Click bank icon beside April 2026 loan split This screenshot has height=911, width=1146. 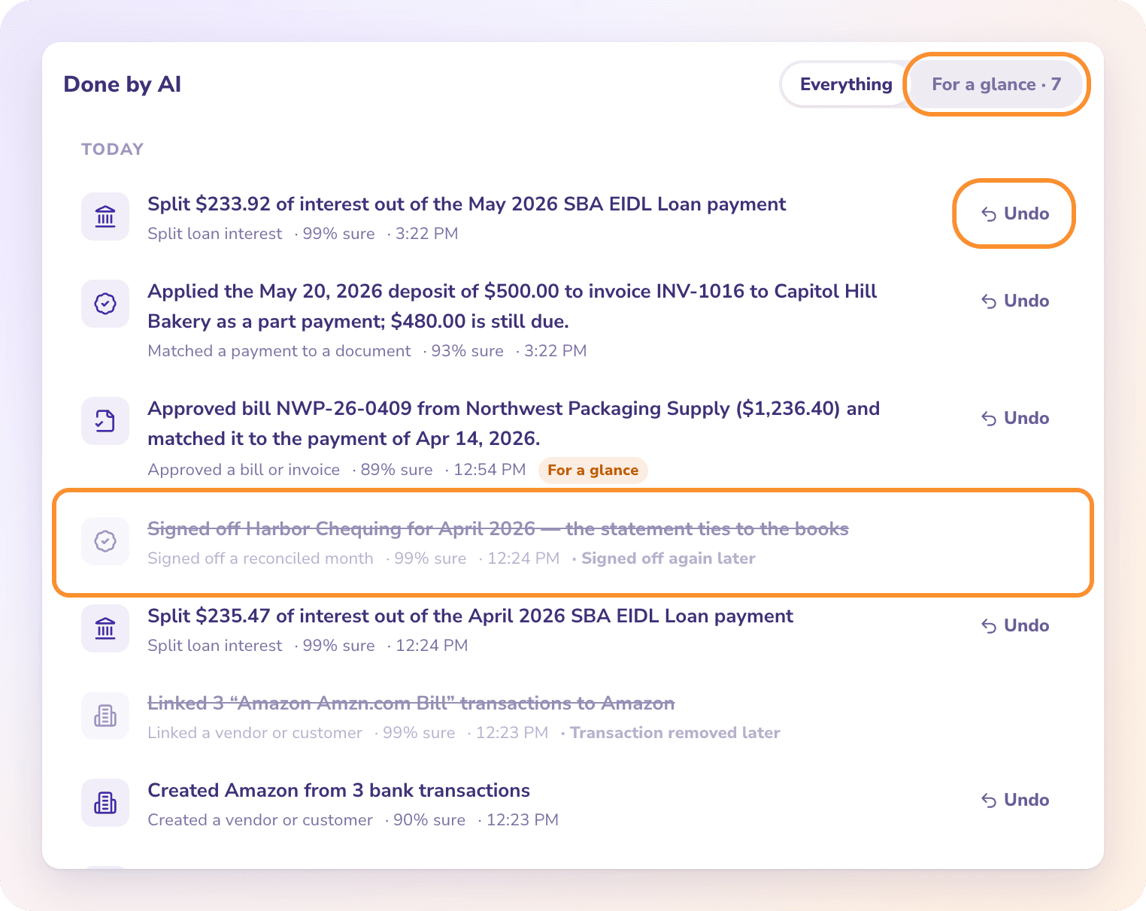pos(105,628)
